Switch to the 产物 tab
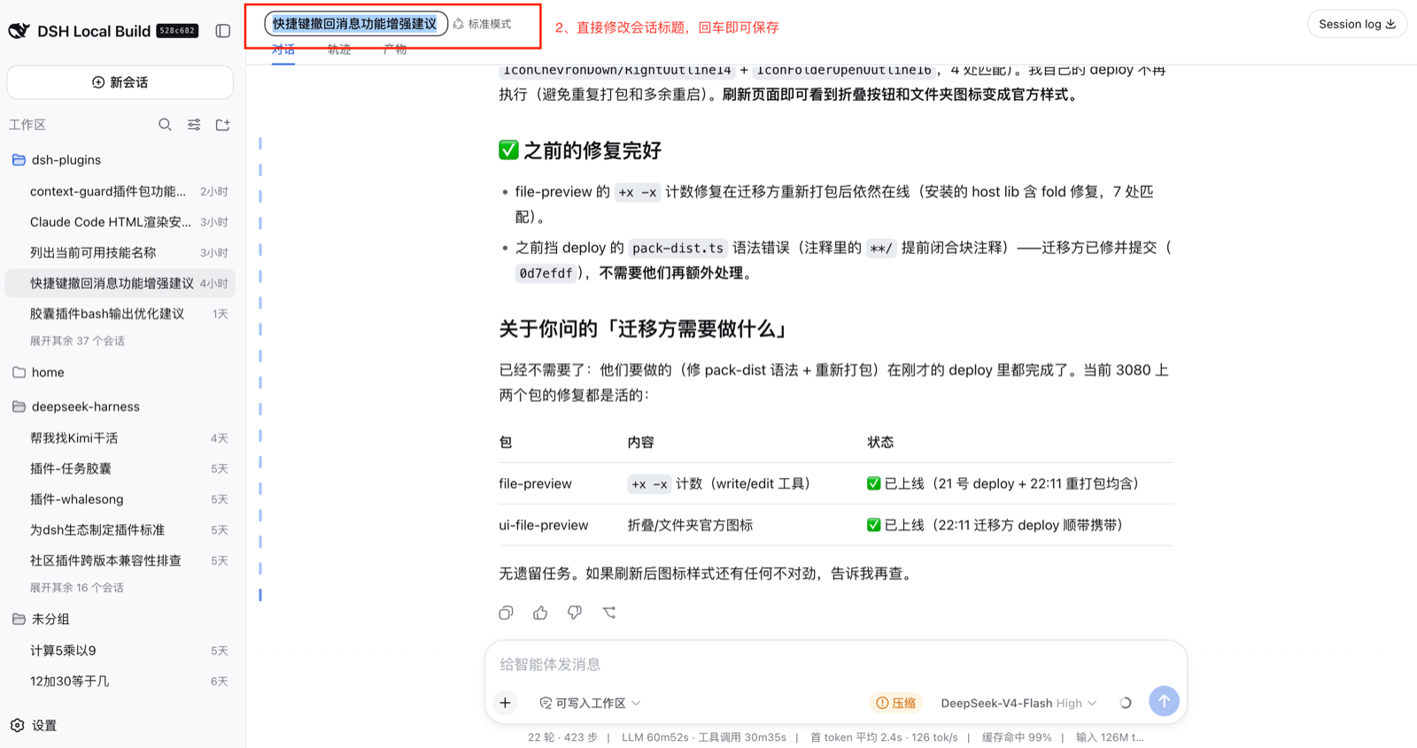The width and height of the screenshot is (1417, 748). click(x=395, y=50)
